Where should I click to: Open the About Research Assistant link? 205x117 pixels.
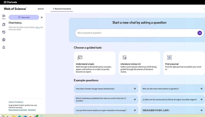pyautogui.click(x=18, y=110)
